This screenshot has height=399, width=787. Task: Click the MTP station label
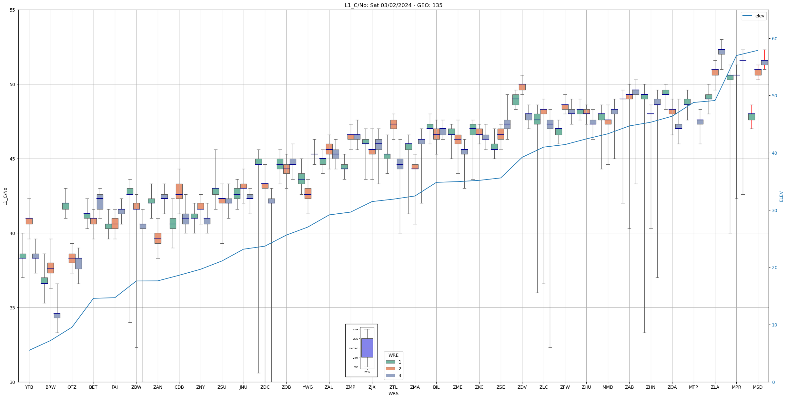click(693, 387)
